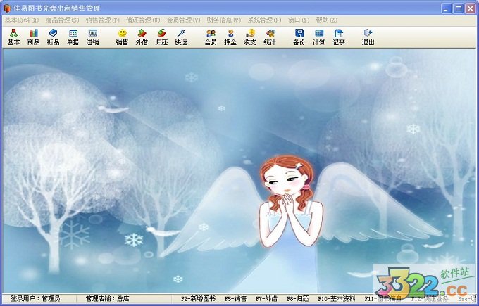
Task: Click the 新品 (new item) toolbar icon
Action: [53, 37]
